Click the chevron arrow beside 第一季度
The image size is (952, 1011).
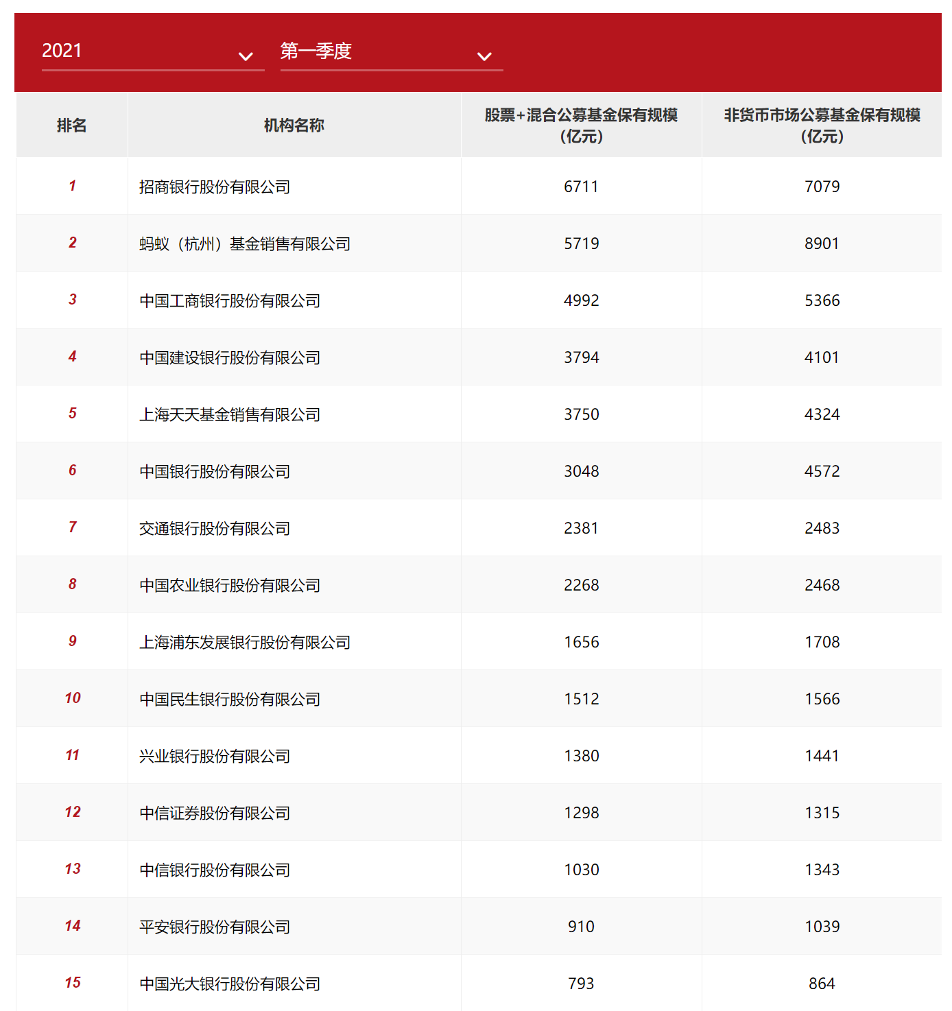[484, 56]
